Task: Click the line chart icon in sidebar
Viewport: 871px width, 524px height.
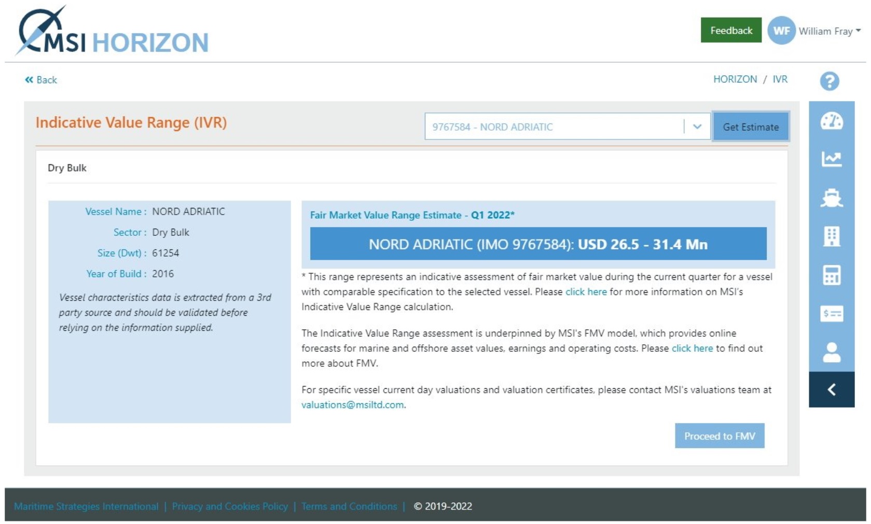Action: pos(831,159)
